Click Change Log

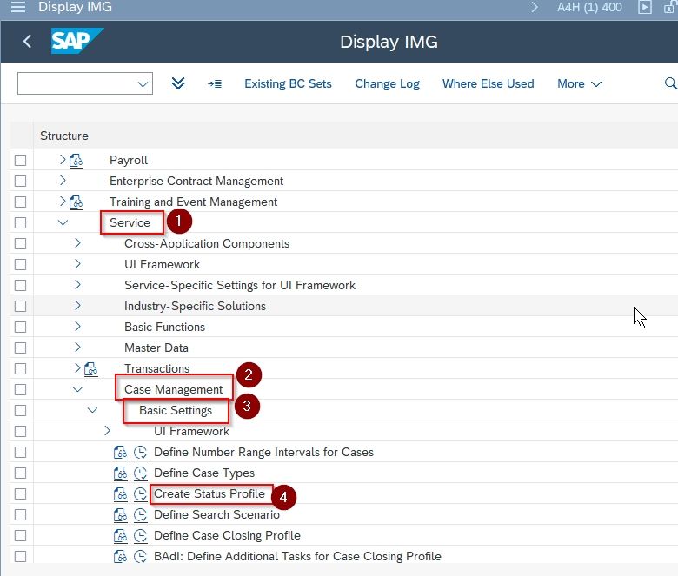click(x=387, y=83)
